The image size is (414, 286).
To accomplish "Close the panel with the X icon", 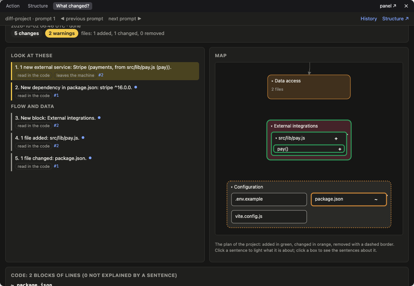I will tap(406, 6).
